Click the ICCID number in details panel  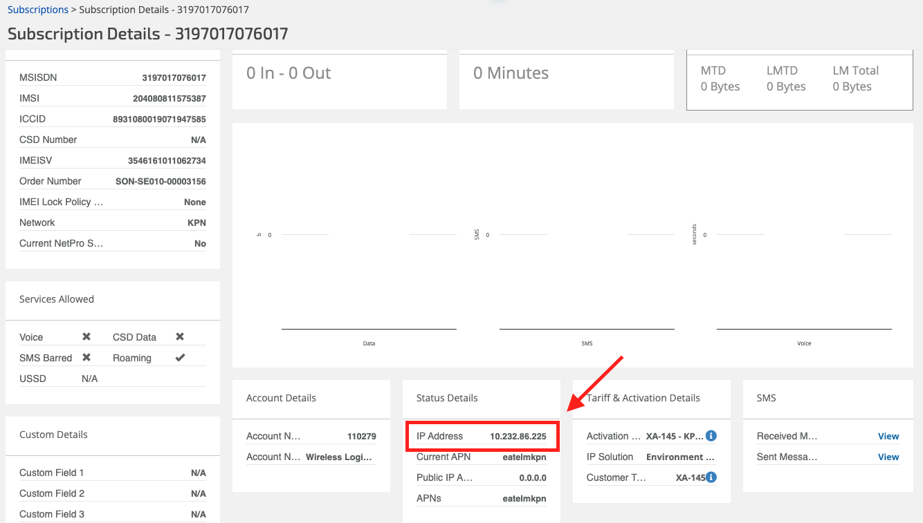tap(159, 120)
